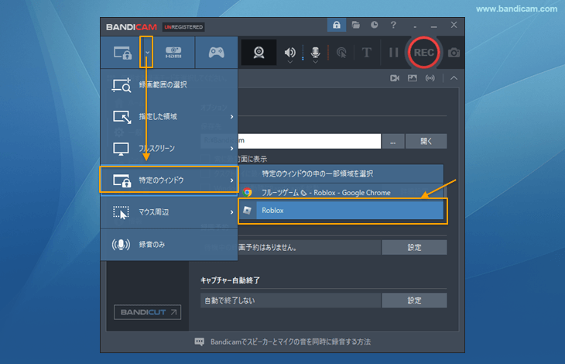Click the フルスクリーン monitor icon
The image size is (565, 364).
tap(121, 149)
